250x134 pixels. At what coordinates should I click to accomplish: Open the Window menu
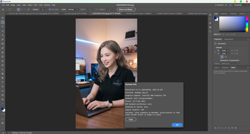[x=47, y=5]
